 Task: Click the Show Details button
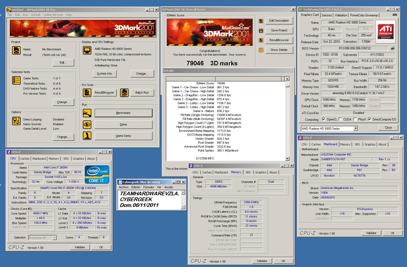pos(279,50)
